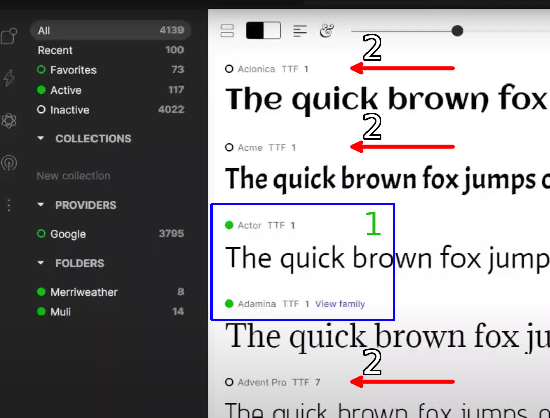Viewport: 550px width, 418px height.
Task: Show the Inactive fonts category
Action: [x=111, y=110]
